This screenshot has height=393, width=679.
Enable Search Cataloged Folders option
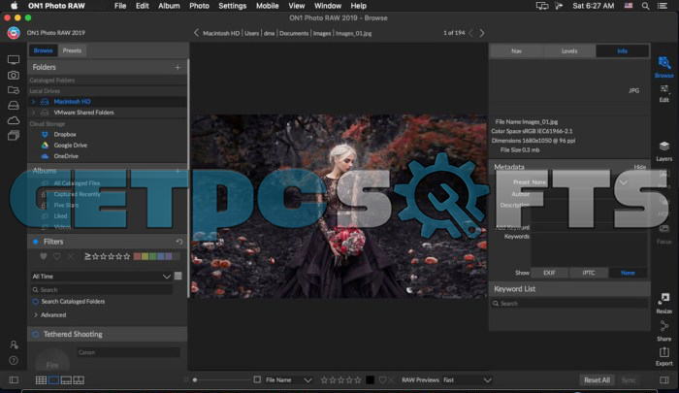point(36,301)
